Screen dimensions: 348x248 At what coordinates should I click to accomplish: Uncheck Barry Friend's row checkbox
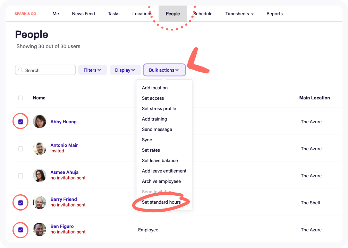pyautogui.click(x=20, y=203)
